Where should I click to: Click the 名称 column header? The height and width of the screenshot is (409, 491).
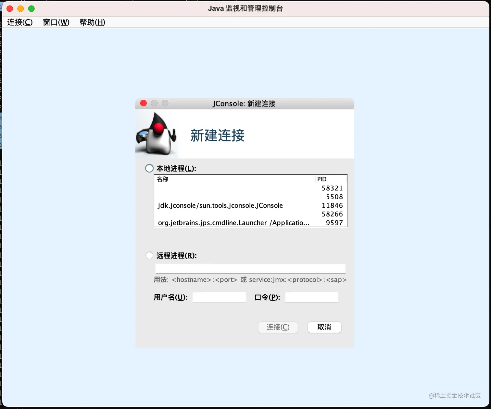point(234,179)
